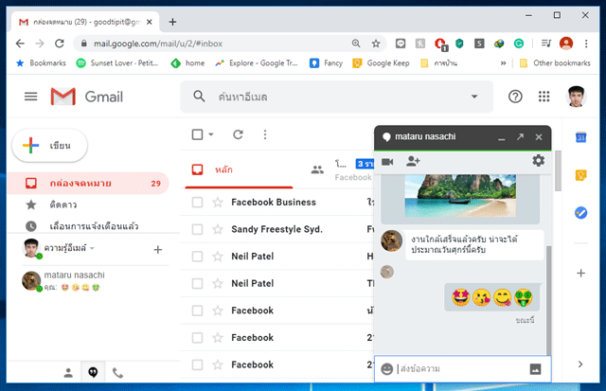Switch to the หลัก primary tab
The height and width of the screenshot is (391, 606).
[239, 169]
